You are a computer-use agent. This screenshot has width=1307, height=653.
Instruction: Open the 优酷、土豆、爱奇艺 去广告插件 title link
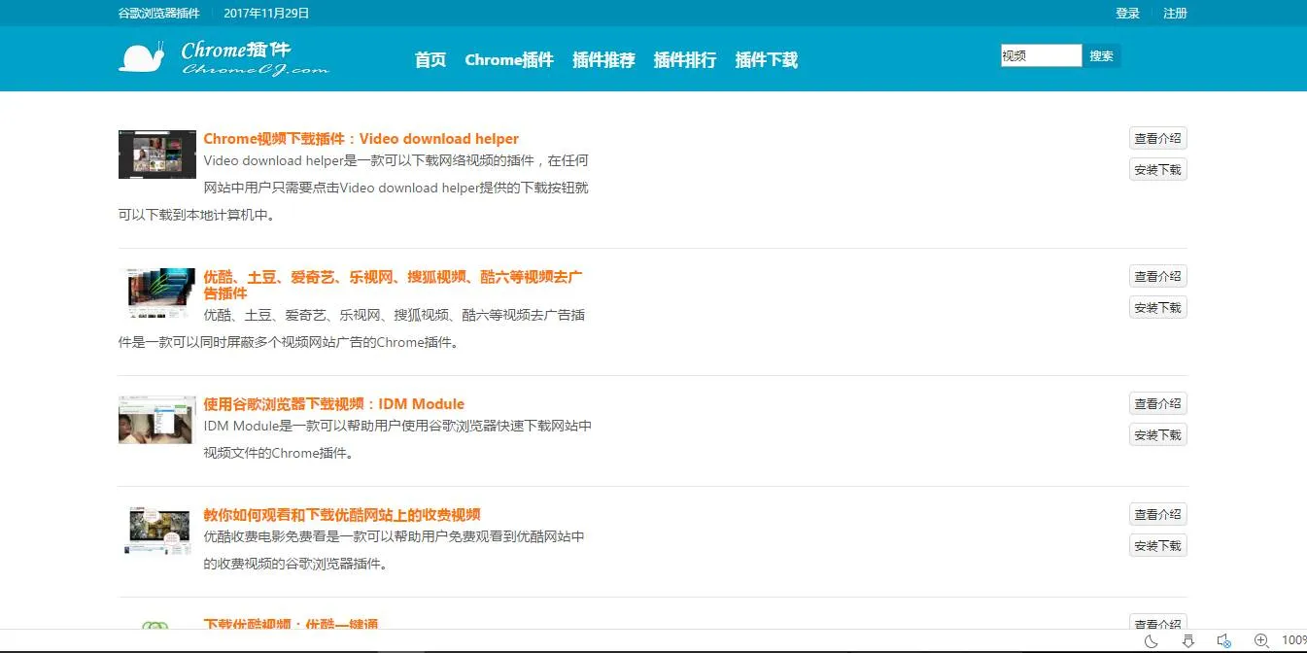pyautogui.click(x=394, y=285)
